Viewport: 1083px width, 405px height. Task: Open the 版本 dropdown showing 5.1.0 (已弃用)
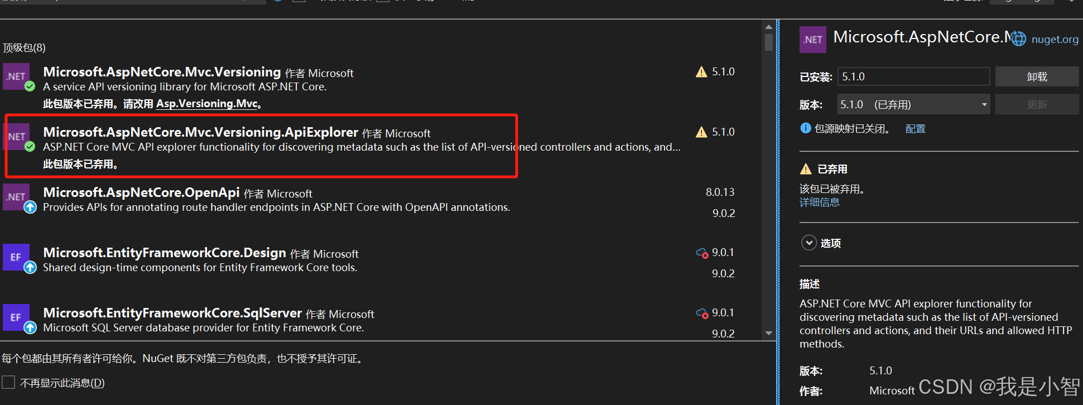click(913, 104)
